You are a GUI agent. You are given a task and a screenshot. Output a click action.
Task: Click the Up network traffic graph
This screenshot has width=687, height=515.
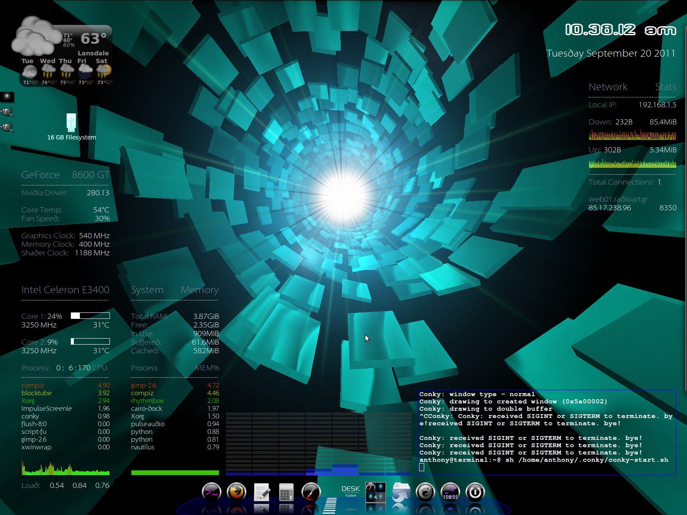632,163
